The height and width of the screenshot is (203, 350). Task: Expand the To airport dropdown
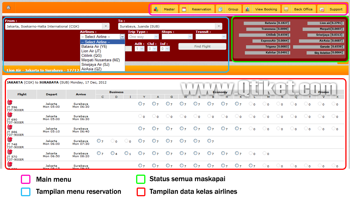219,26
